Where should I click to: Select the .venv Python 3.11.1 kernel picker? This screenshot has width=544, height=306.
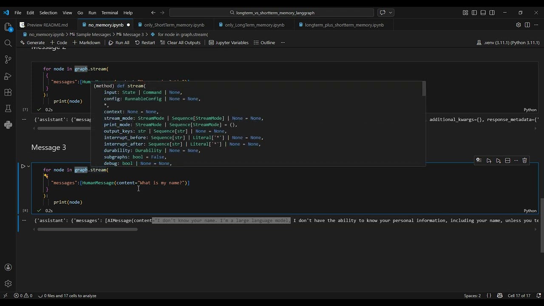tap(508, 42)
